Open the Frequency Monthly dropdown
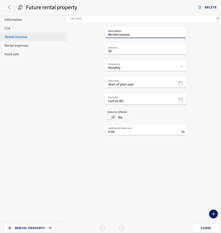This screenshot has width=221, height=233. pyautogui.click(x=146, y=66)
